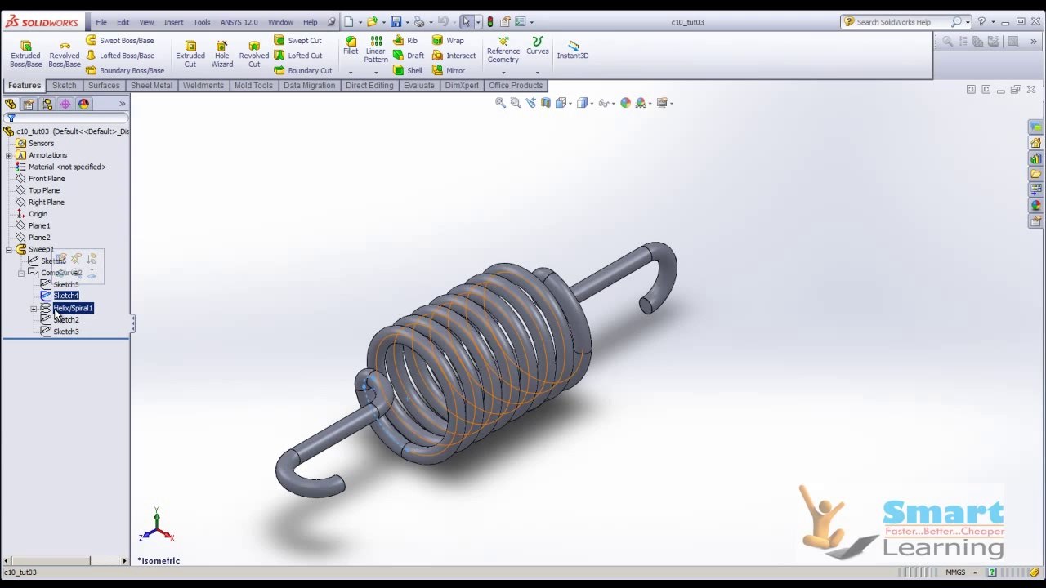Select the Boundary Boss/Base tool
Image resolution: width=1046 pixels, height=588 pixels.
[124, 70]
